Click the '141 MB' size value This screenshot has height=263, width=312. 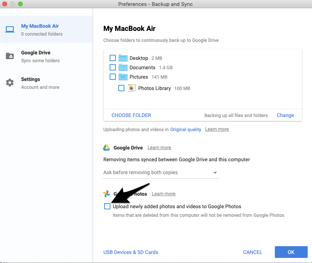[159, 77]
